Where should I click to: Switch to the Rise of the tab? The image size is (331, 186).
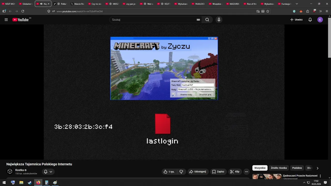pyautogui.click(x=250, y=4)
